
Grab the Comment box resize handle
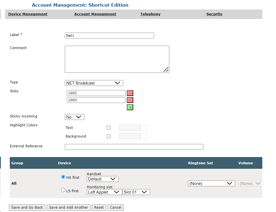point(166,70)
